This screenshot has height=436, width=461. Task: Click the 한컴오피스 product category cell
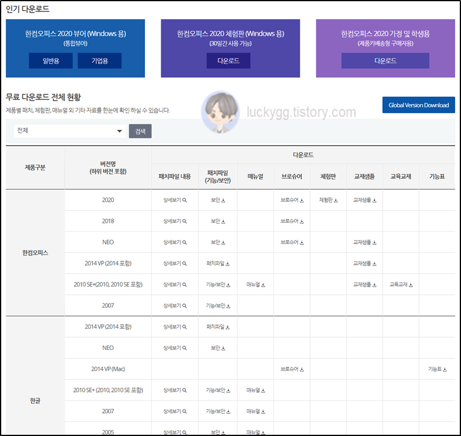pos(35,253)
